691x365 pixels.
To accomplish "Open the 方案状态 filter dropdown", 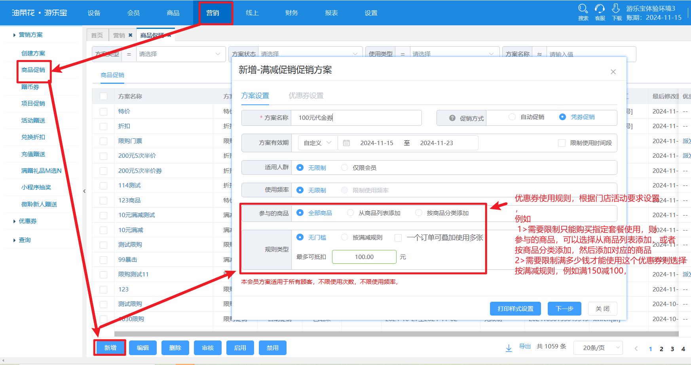I will [x=310, y=54].
